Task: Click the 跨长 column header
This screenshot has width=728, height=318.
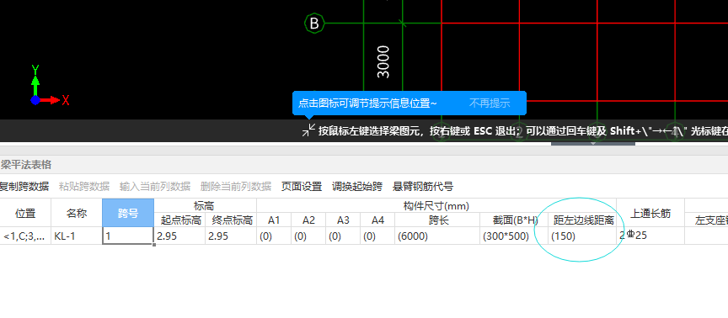Action: (x=437, y=220)
